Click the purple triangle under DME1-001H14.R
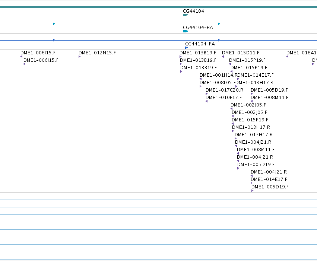Image resolution: width=317 pixels, height=261 pixels. click(200, 79)
